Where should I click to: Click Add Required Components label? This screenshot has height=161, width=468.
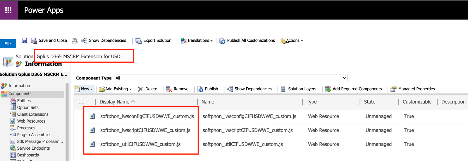pyautogui.click(x=357, y=89)
